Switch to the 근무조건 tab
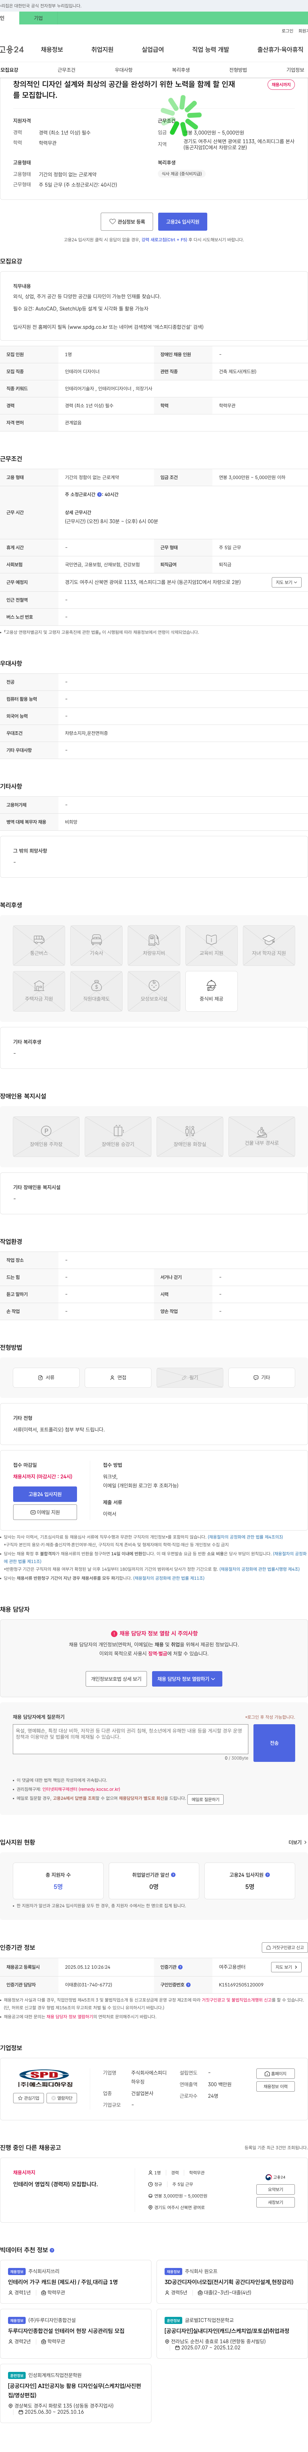This screenshot has width=308, height=2452. click(66, 69)
